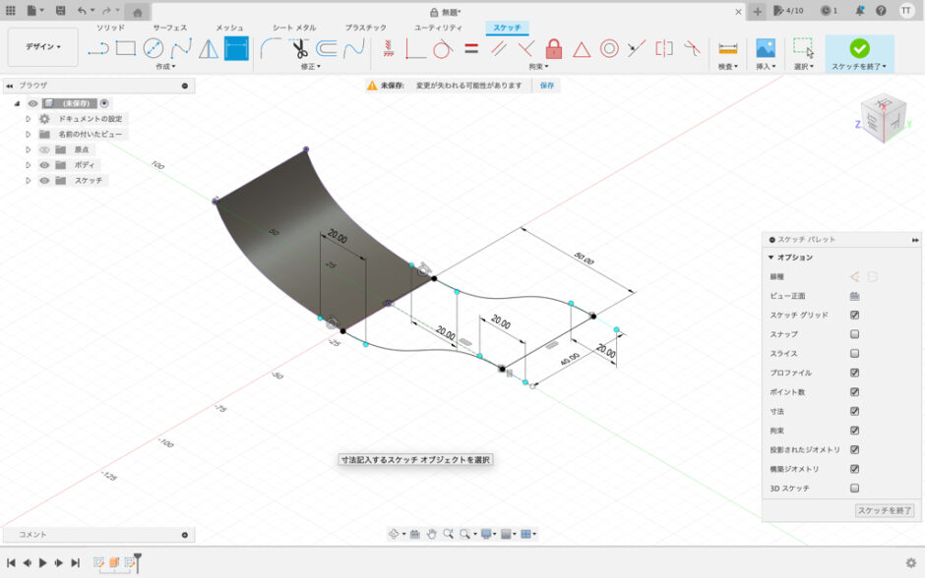925x578 pixels.
Task: Choose the Trim scissors tool
Action: click(x=300, y=48)
